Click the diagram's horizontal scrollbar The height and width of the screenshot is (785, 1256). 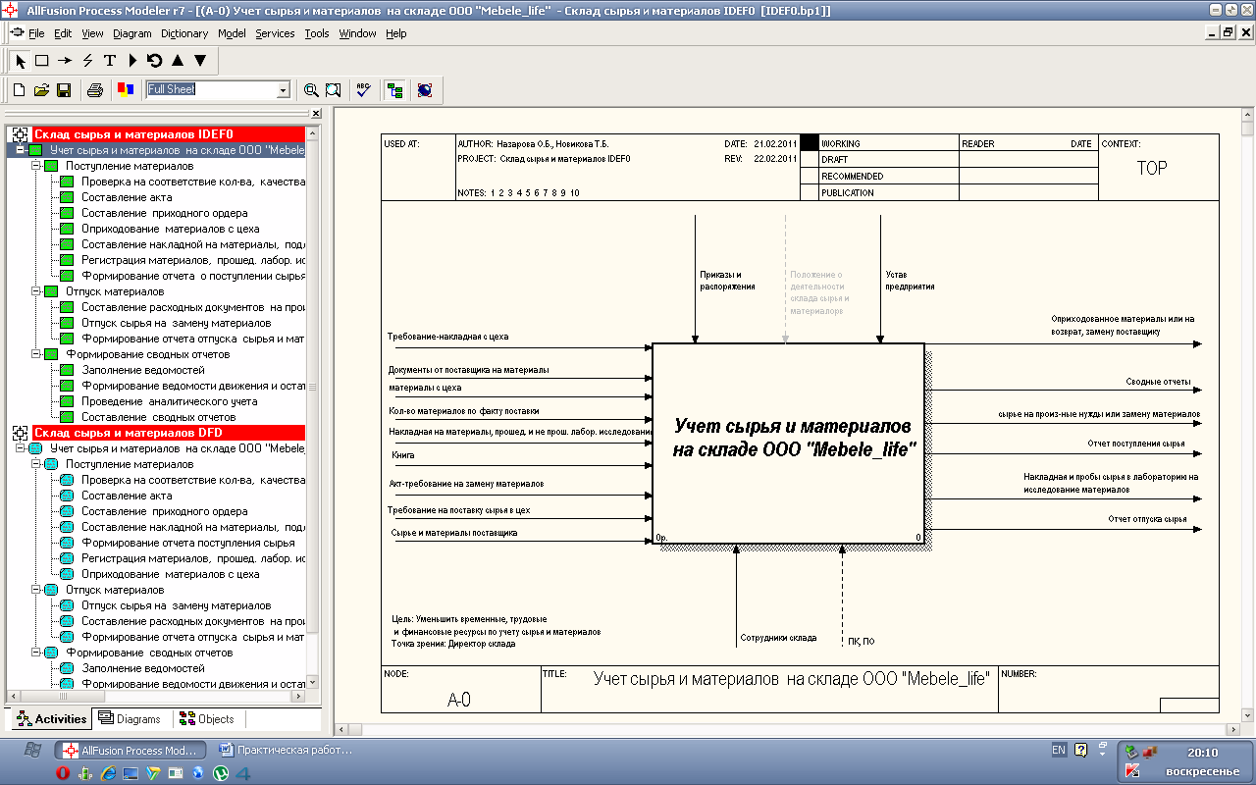(x=788, y=729)
